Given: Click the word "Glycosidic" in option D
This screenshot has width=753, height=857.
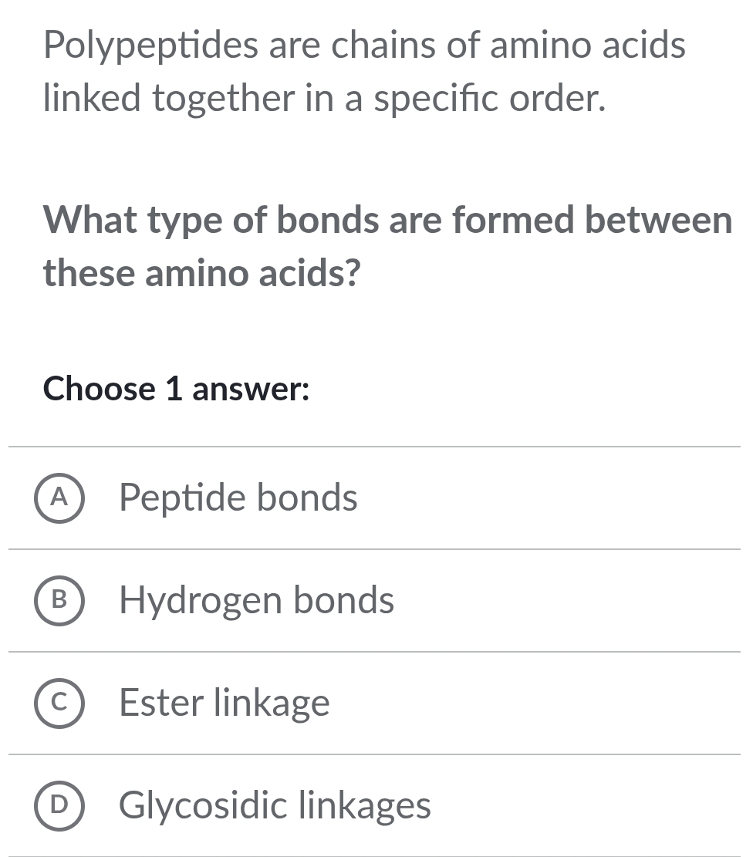Looking at the screenshot, I should [x=202, y=805].
